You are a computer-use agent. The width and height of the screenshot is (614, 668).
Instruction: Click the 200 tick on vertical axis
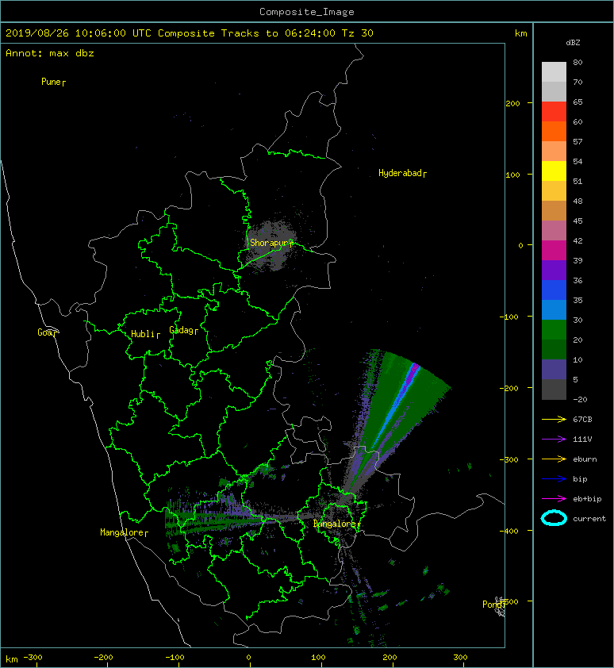512,103
